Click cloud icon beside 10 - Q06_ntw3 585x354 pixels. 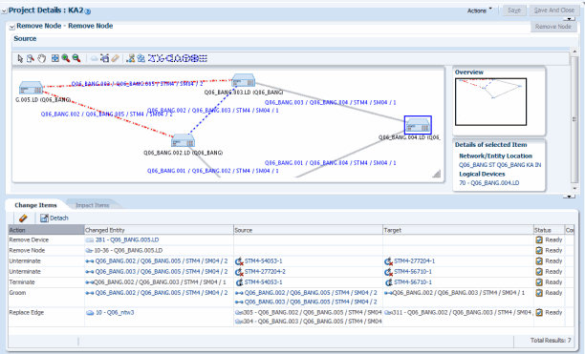(x=90, y=313)
